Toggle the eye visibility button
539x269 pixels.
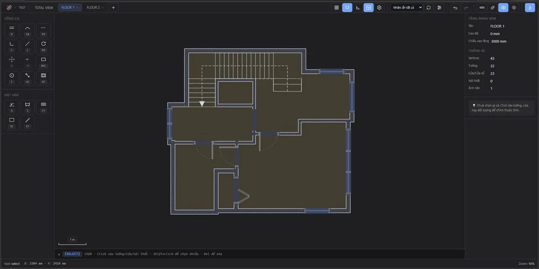coord(503,7)
